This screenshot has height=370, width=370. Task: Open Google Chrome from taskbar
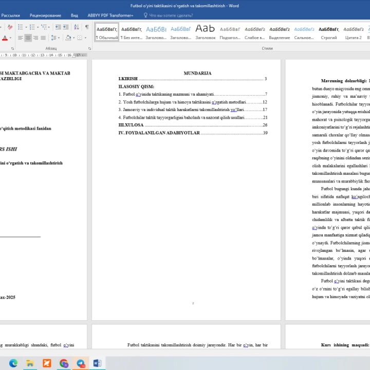tap(64, 363)
